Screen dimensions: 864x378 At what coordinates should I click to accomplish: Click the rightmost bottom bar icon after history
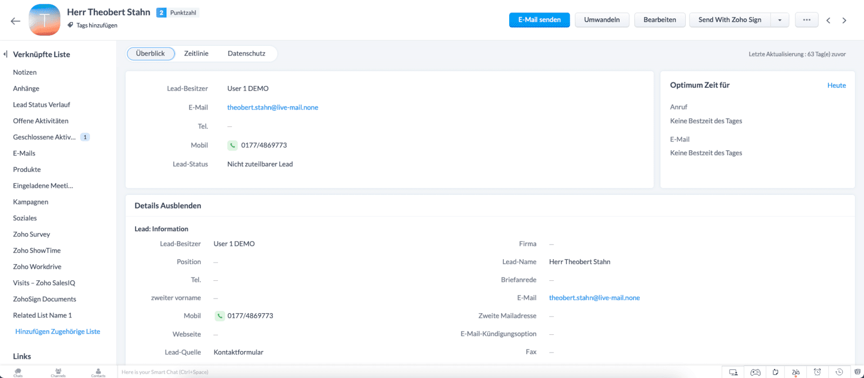click(x=858, y=372)
